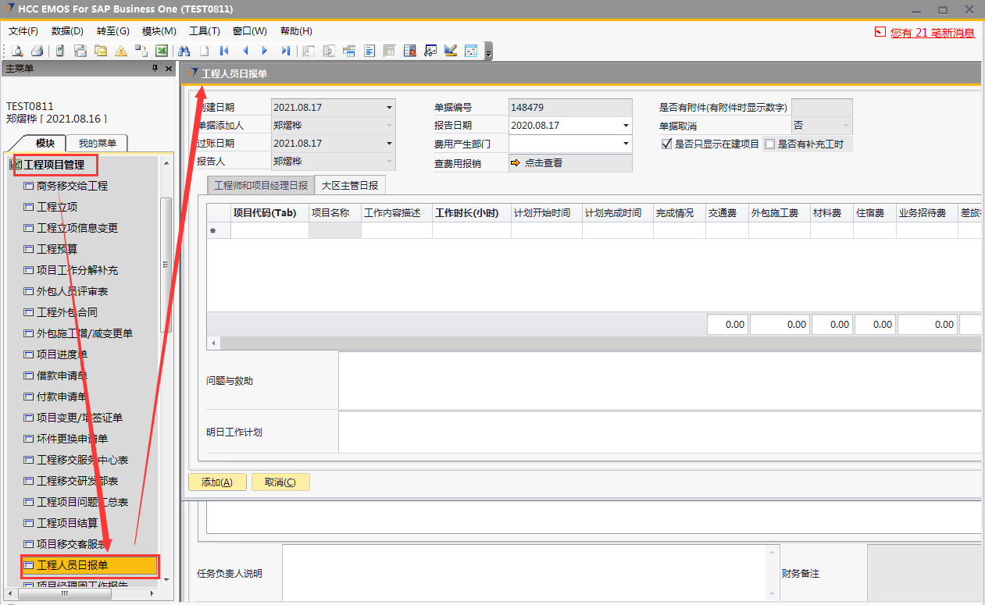The width and height of the screenshot is (985, 605).
Task: Export to Excel via toolbar icon
Action: (162, 51)
